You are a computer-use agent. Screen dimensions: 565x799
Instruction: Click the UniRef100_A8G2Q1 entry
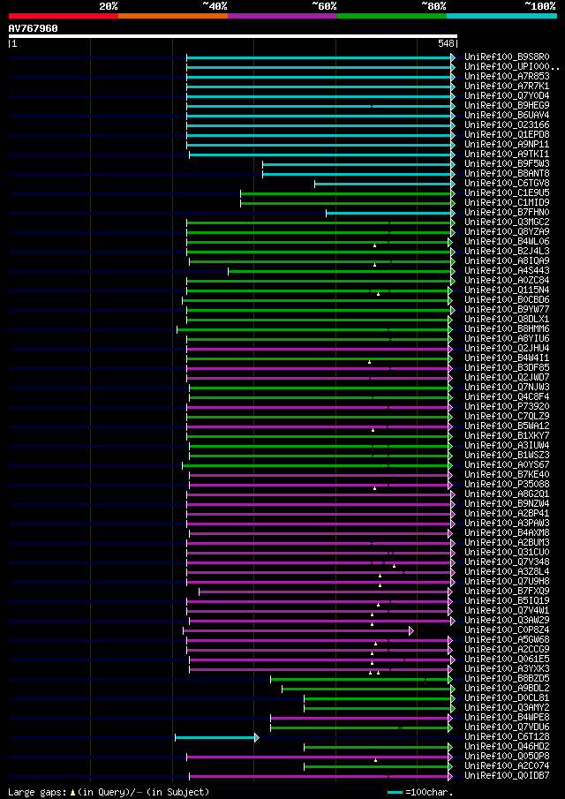[x=507, y=494]
